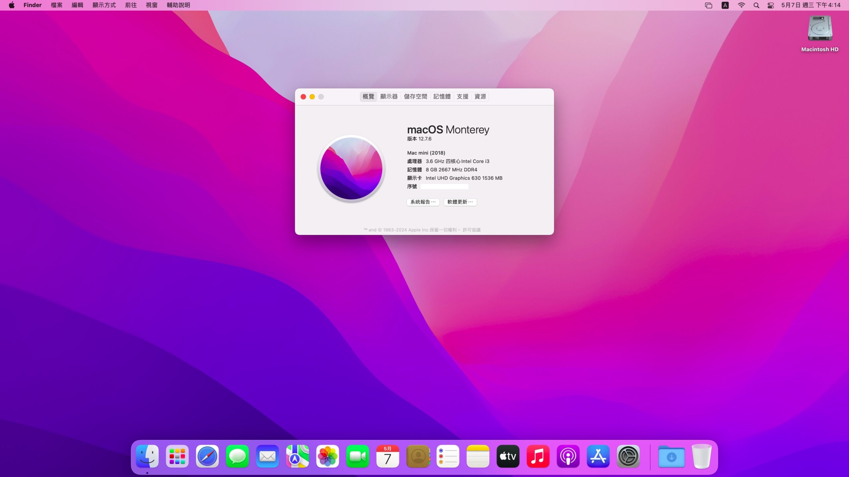This screenshot has height=477, width=849.
Task: Open System Preferences from Dock
Action: 628,456
